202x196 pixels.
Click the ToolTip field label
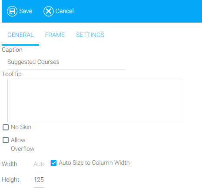click(x=12, y=74)
